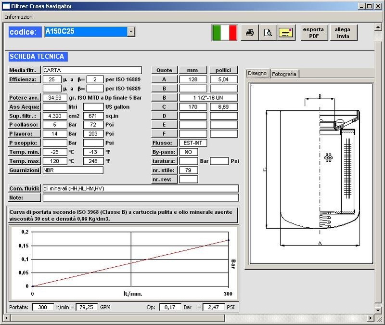385x325 pixels.
Task: Click the Portata value field
Action: (x=43, y=307)
